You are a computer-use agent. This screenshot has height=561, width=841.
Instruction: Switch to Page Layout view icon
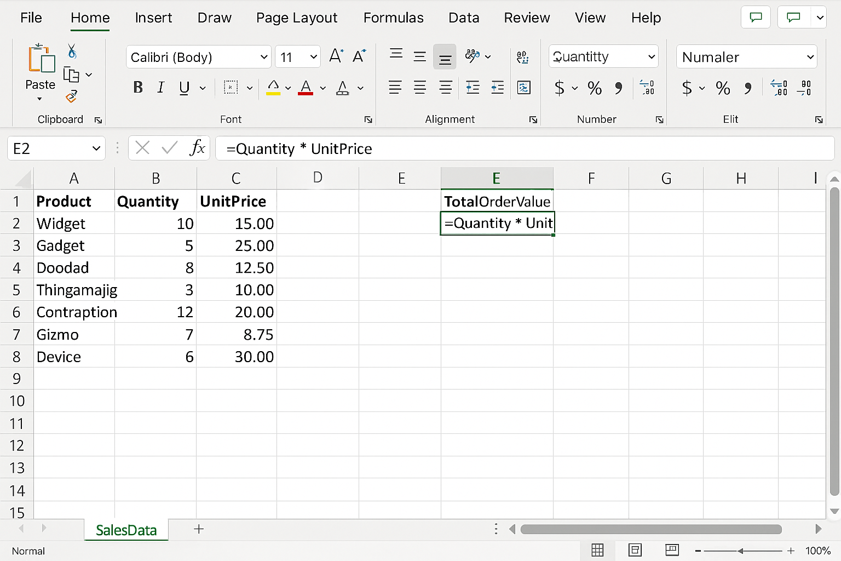pos(635,550)
